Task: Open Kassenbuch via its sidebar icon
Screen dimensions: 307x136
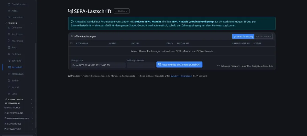Action: tap(9, 74)
